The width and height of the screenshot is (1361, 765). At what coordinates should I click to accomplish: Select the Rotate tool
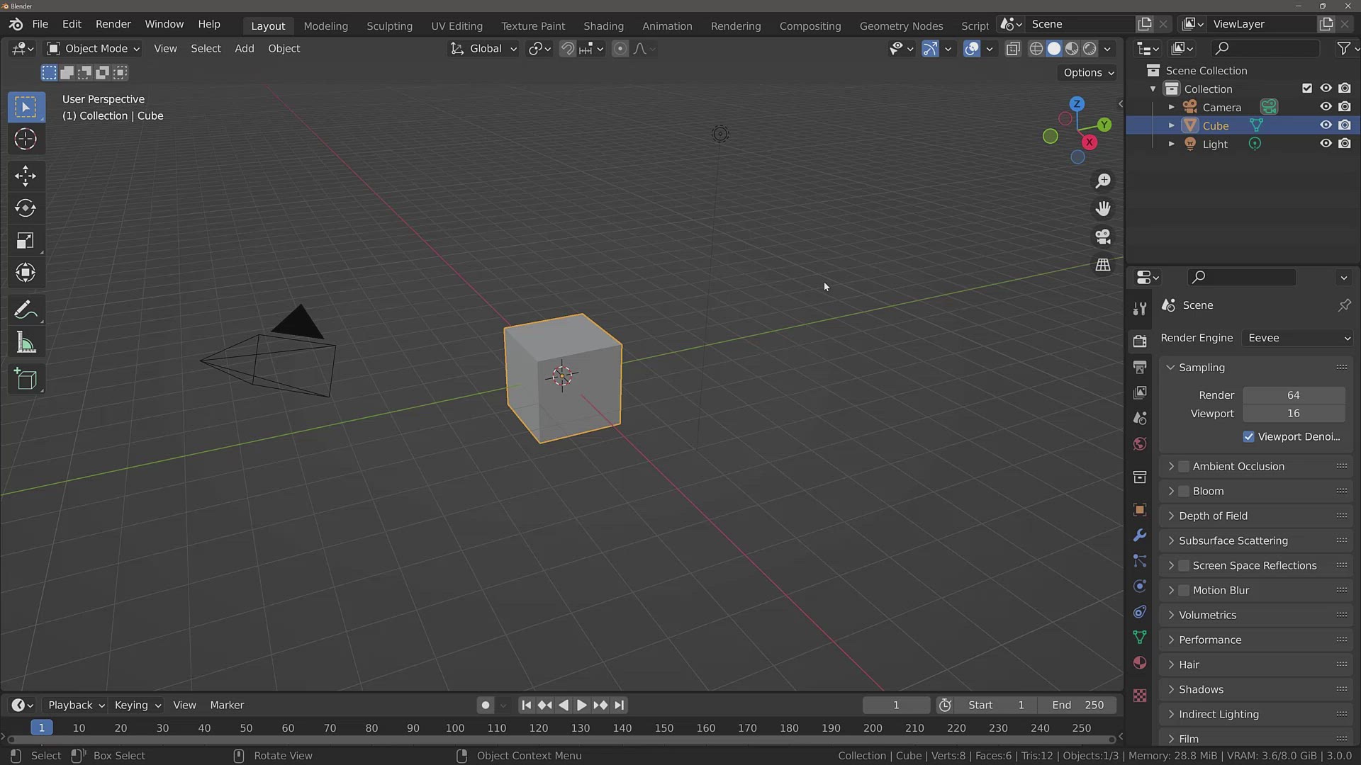[26, 208]
